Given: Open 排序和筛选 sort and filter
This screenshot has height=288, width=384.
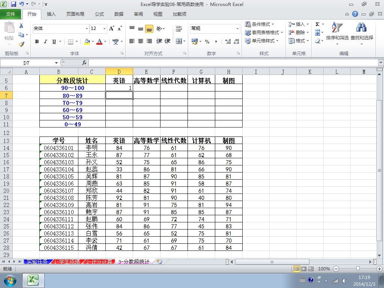Looking at the screenshot, I should [337, 33].
